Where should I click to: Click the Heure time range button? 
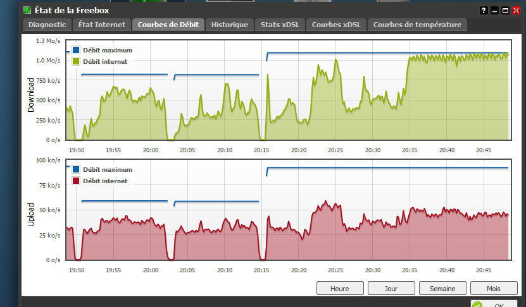coord(340,288)
